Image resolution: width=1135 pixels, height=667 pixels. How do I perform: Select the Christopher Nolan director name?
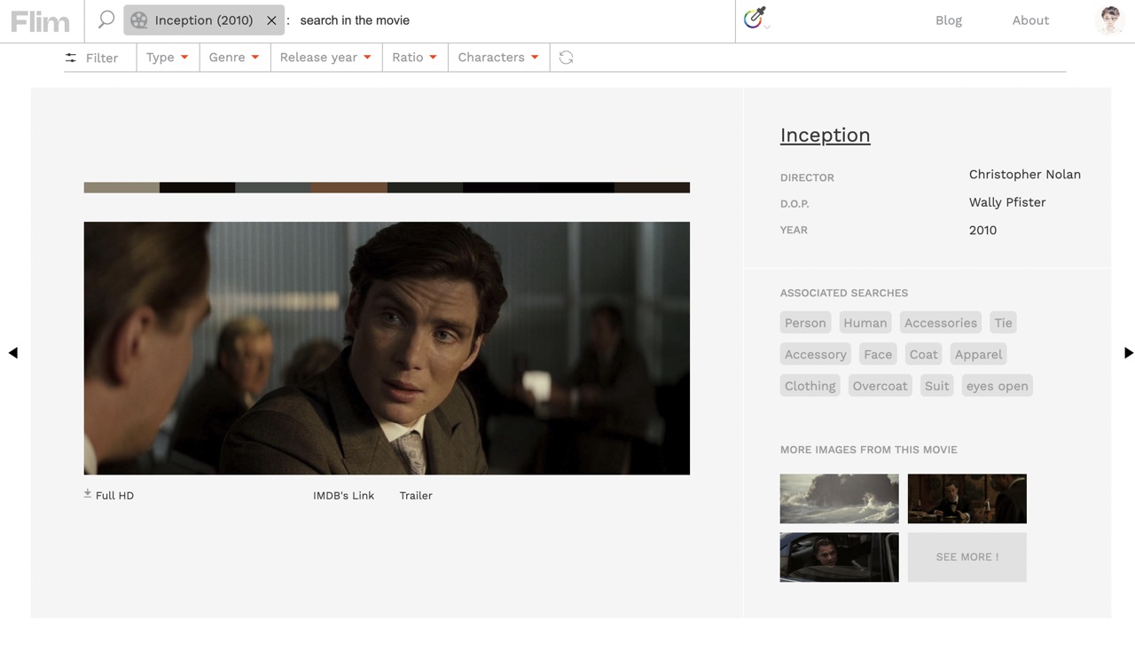pos(1025,175)
